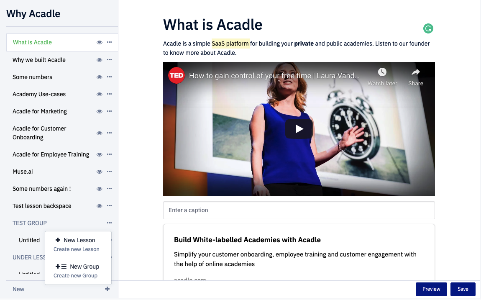Toggle visibility of Why we built Acadle
The image size is (481, 300).
click(100, 60)
